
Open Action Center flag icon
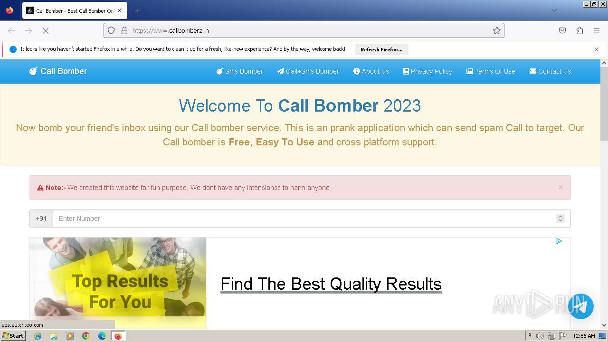tap(563, 336)
